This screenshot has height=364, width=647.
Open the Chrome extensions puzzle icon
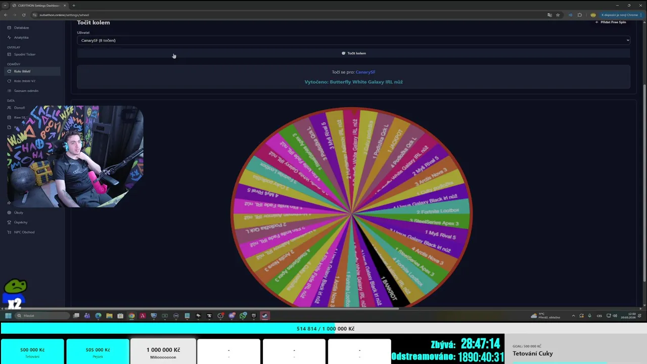coord(580,15)
